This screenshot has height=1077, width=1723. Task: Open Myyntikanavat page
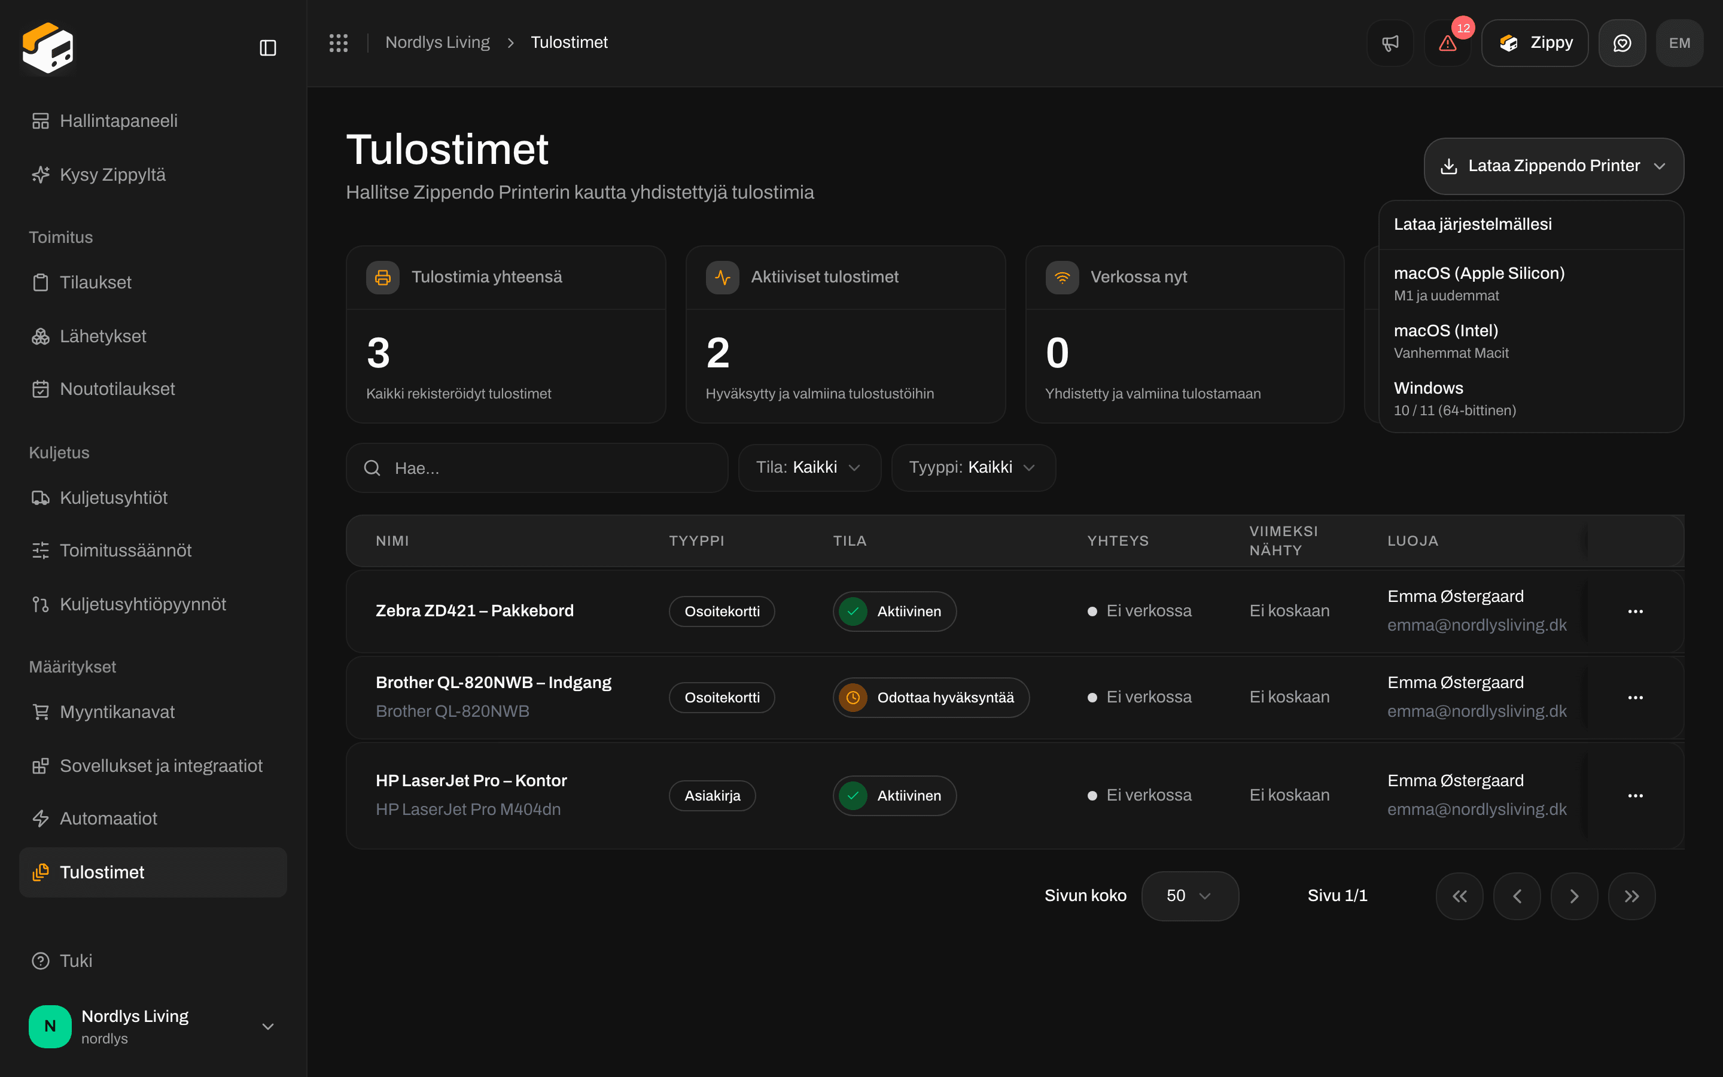pyautogui.click(x=153, y=712)
